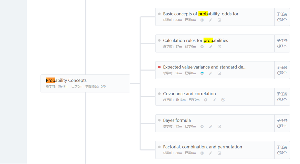Mark Factorial, combination, and permutation as checked
This screenshot has width=300, height=164.
pyautogui.click(x=219, y=153)
